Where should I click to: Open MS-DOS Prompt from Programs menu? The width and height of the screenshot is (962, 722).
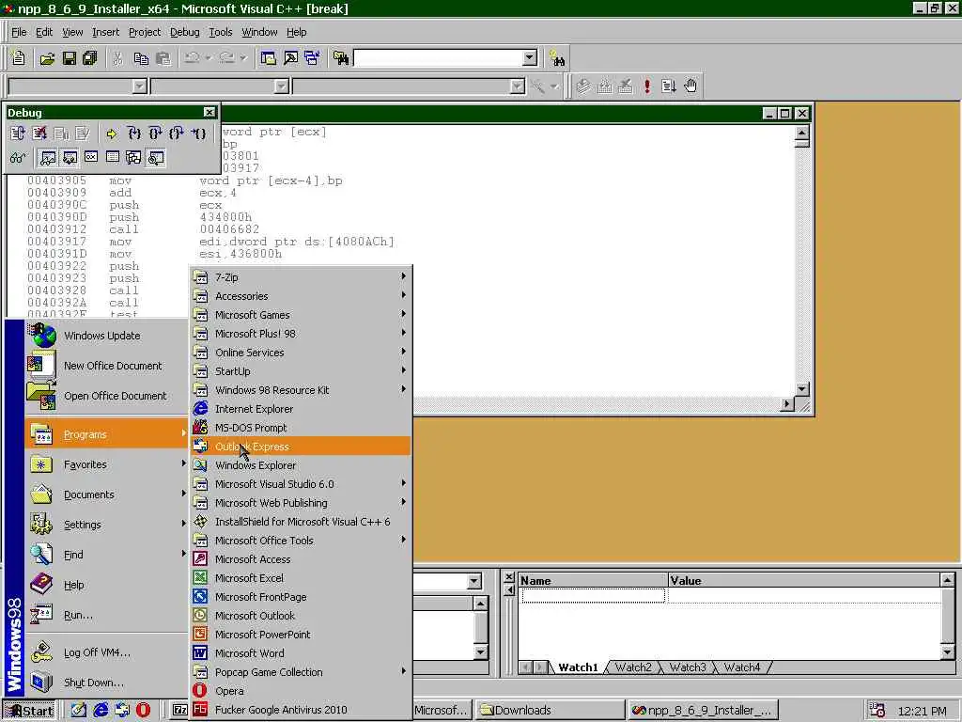300,428
